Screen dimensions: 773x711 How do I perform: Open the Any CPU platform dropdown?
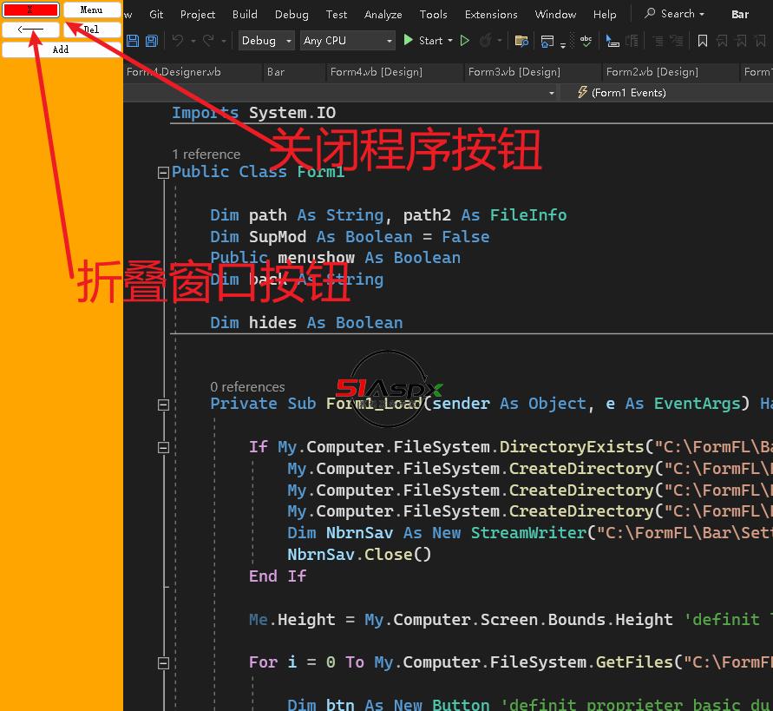click(348, 41)
